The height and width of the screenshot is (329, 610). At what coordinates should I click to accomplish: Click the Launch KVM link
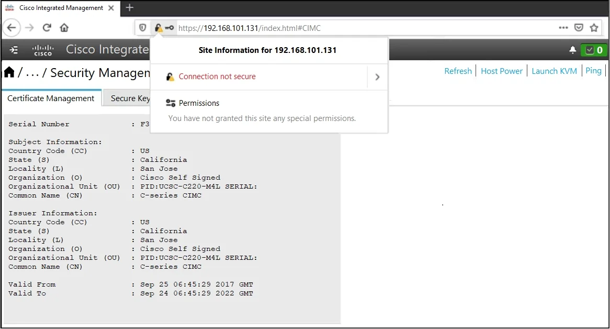(555, 71)
